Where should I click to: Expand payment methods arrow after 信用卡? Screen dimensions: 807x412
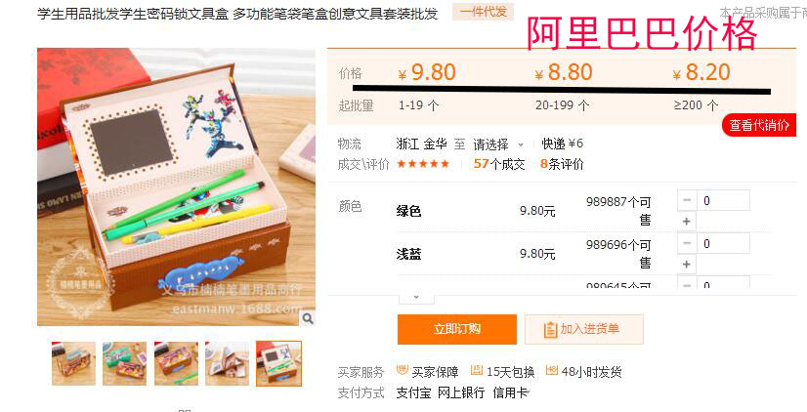coord(528,393)
